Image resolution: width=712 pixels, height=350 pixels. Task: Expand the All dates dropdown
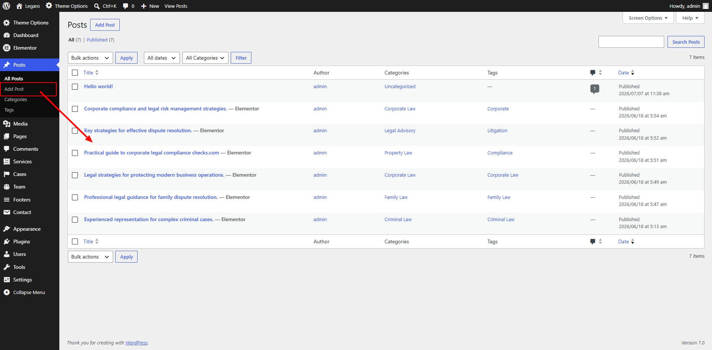[x=162, y=58]
